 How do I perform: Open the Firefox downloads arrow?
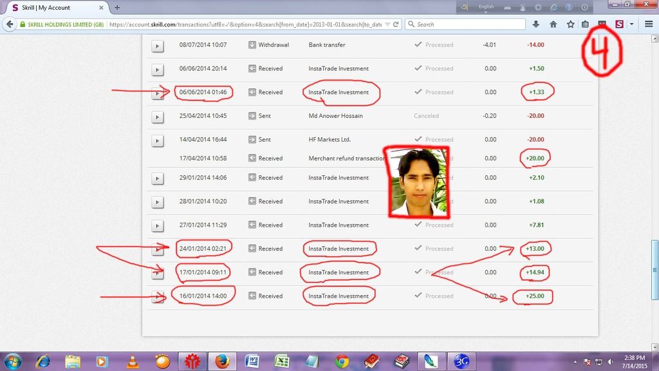tap(536, 24)
